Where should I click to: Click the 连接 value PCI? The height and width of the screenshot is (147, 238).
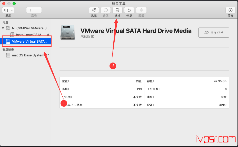[x=139, y=89]
